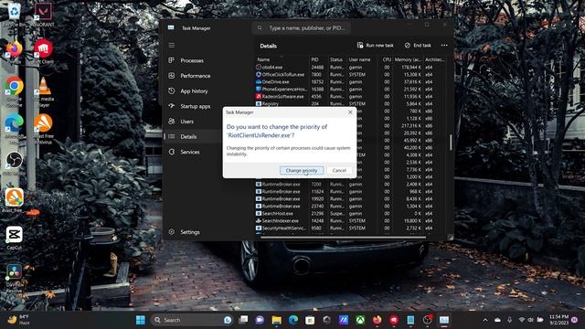Open CapCut desktop shortcut
The image size is (585, 329).
(x=15, y=238)
